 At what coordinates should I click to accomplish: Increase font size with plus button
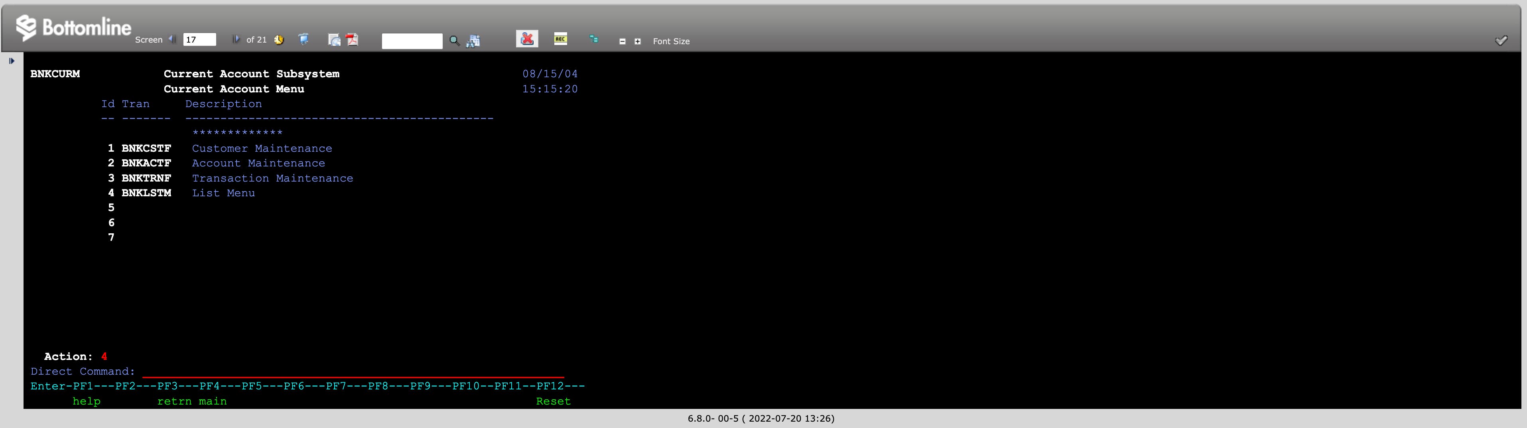pos(637,41)
